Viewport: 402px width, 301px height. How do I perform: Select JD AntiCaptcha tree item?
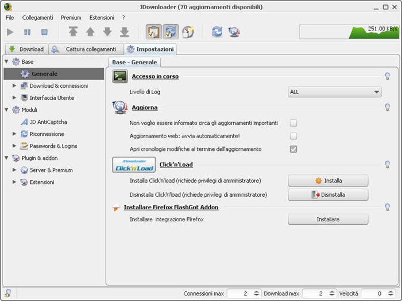(x=48, y=122)
